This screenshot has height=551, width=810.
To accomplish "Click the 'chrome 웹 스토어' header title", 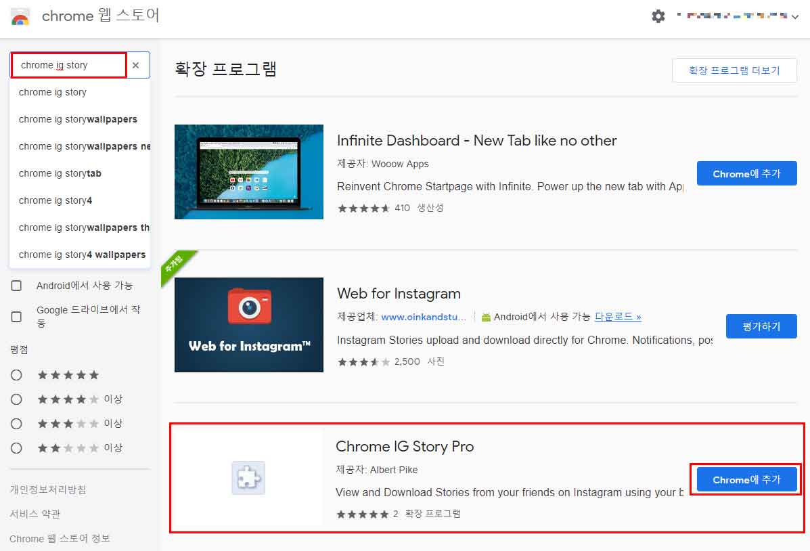I will tap(101, 16).
